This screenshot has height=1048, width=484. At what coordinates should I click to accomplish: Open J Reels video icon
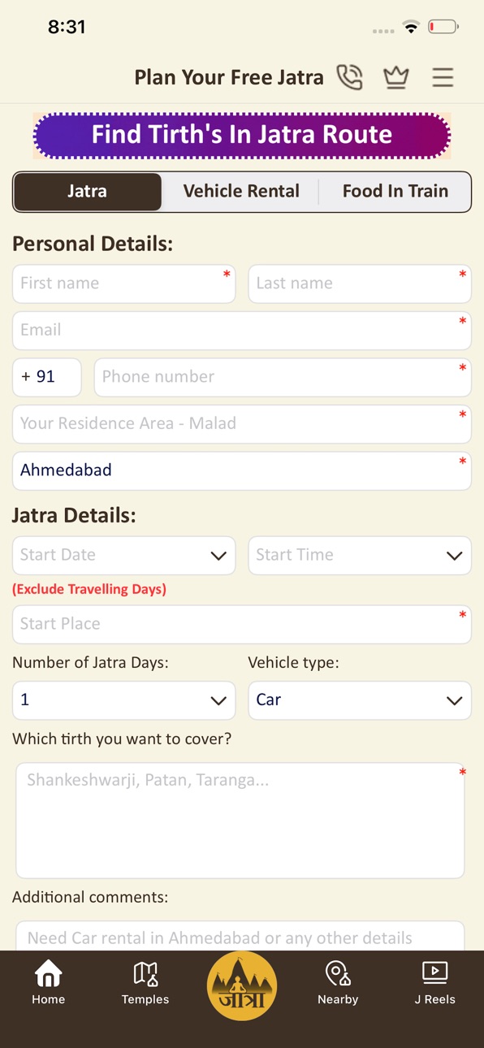pos(435,983)
